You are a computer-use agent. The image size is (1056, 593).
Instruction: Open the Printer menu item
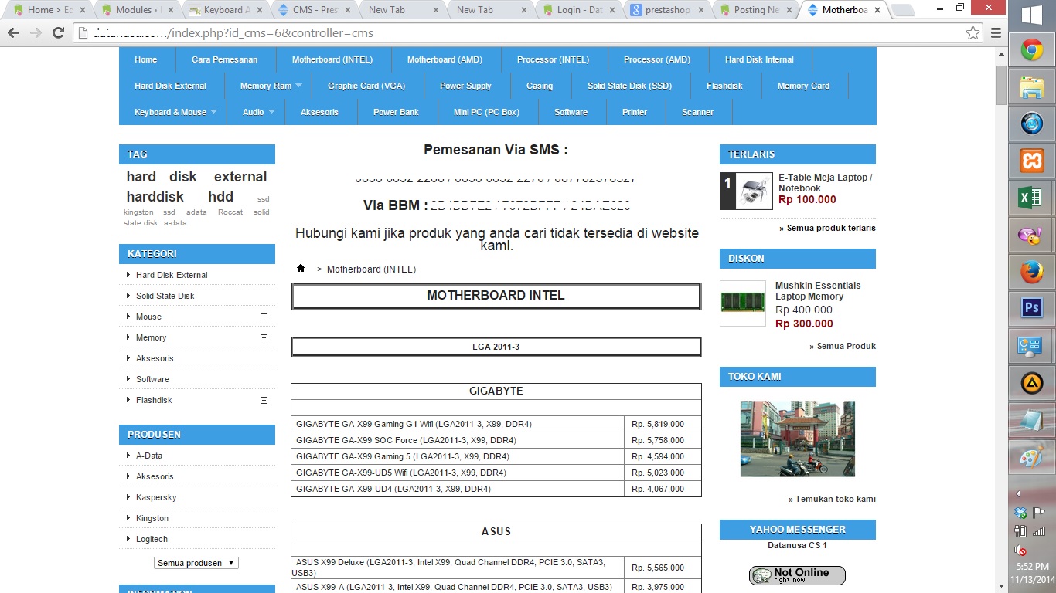(635, 112)
